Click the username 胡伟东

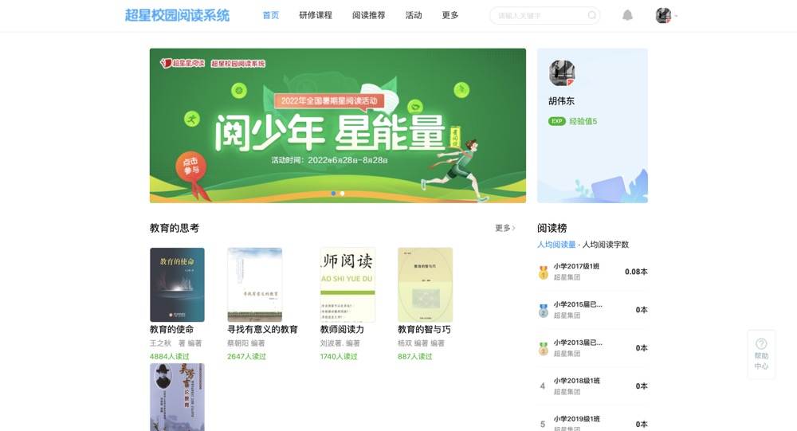(x=561, y=101)
